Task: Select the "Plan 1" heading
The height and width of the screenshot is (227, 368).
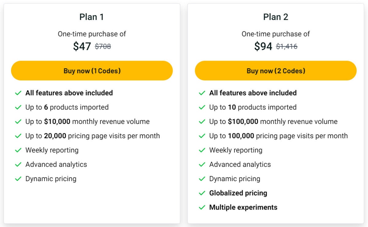Action: point(91,17)
